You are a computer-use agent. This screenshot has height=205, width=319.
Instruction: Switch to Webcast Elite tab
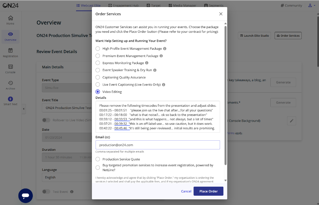[89, 5]
